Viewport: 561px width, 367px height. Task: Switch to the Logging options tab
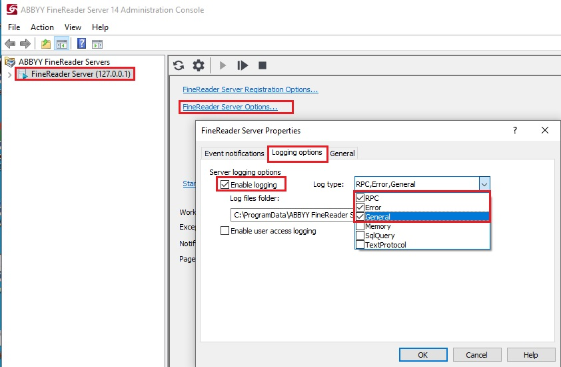(297, 153)
